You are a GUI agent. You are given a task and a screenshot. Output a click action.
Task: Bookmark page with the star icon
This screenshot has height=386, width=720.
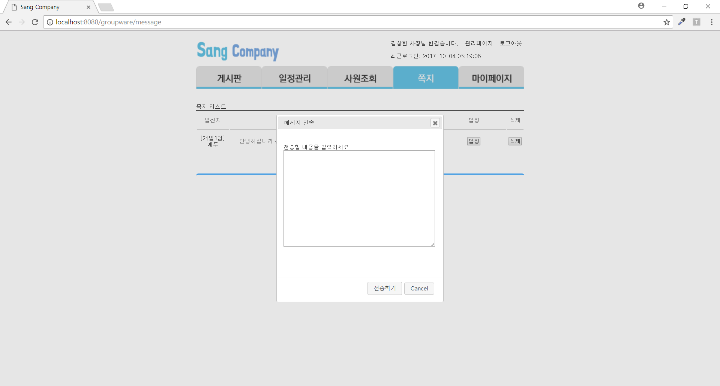point(666,22)
